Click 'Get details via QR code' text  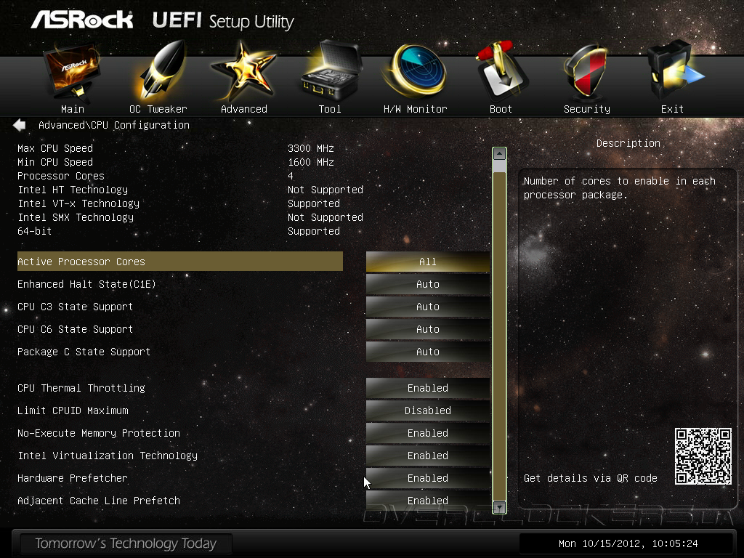(590, 478)
